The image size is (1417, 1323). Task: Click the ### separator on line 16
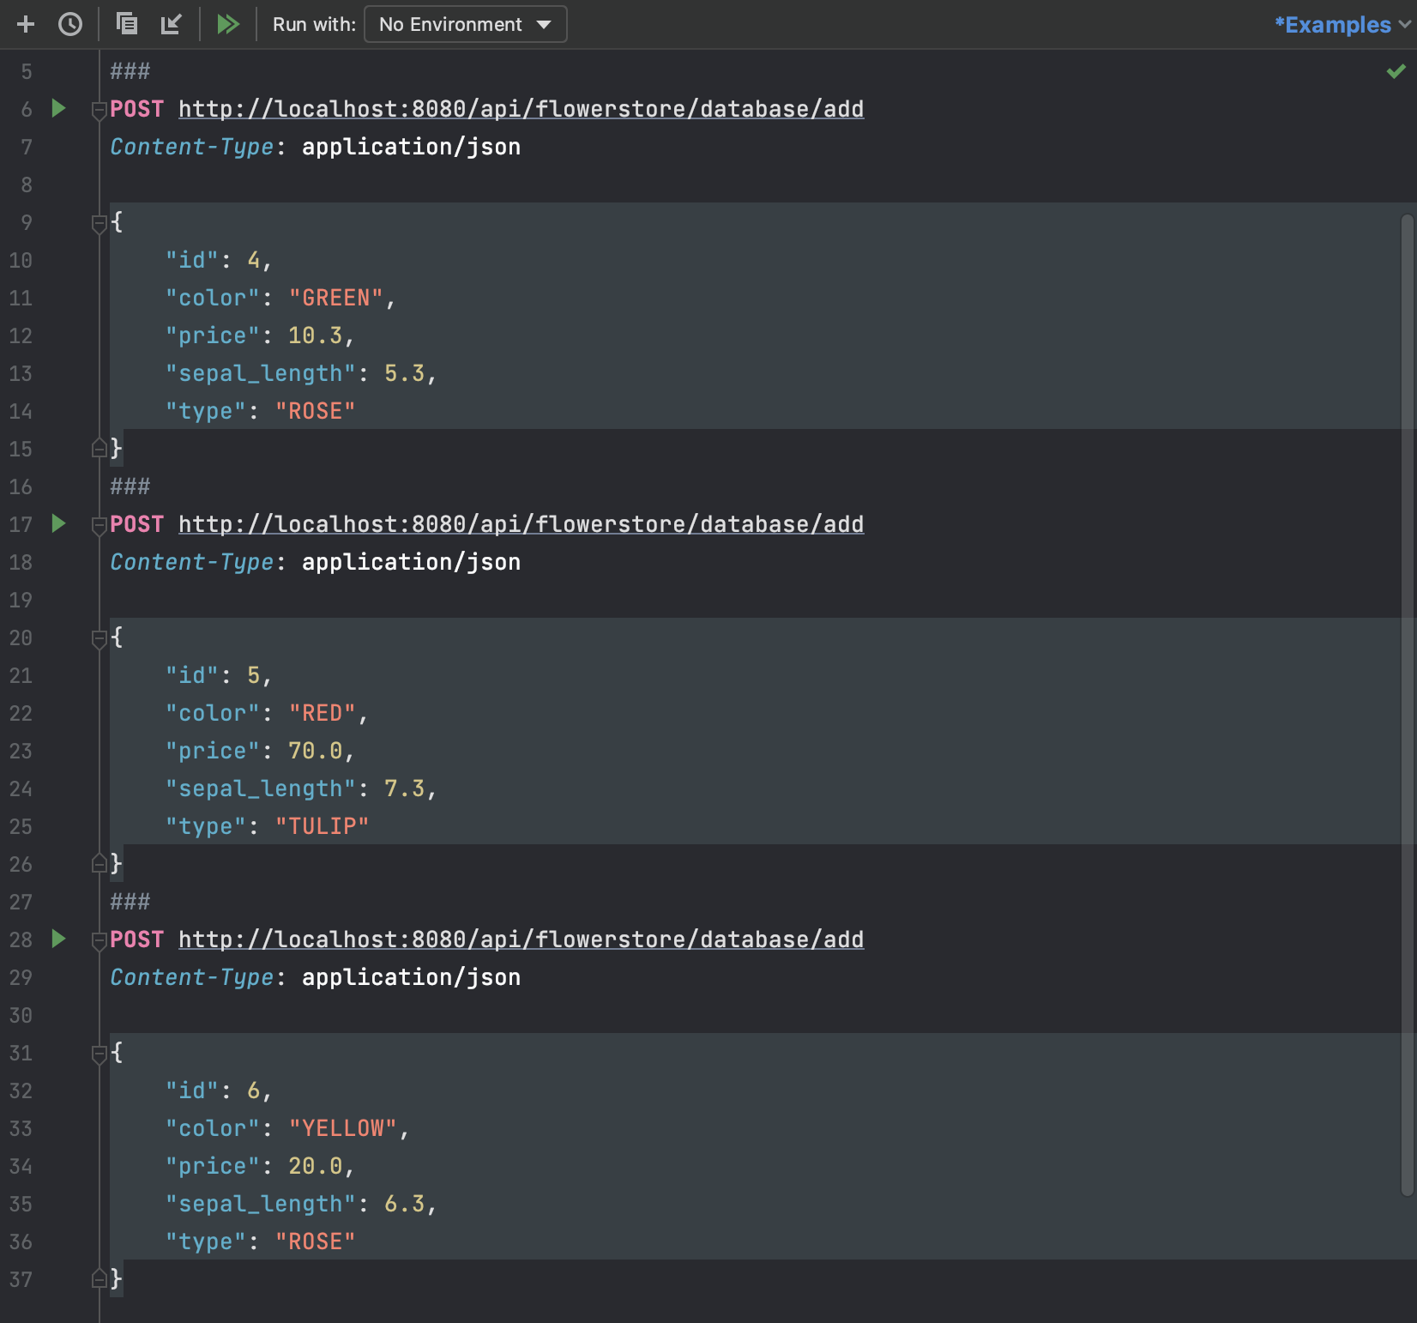pyautogui.click(x=130, y=486)
